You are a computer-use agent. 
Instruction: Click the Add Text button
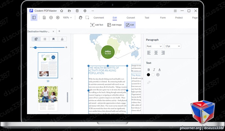pos(97,25)
